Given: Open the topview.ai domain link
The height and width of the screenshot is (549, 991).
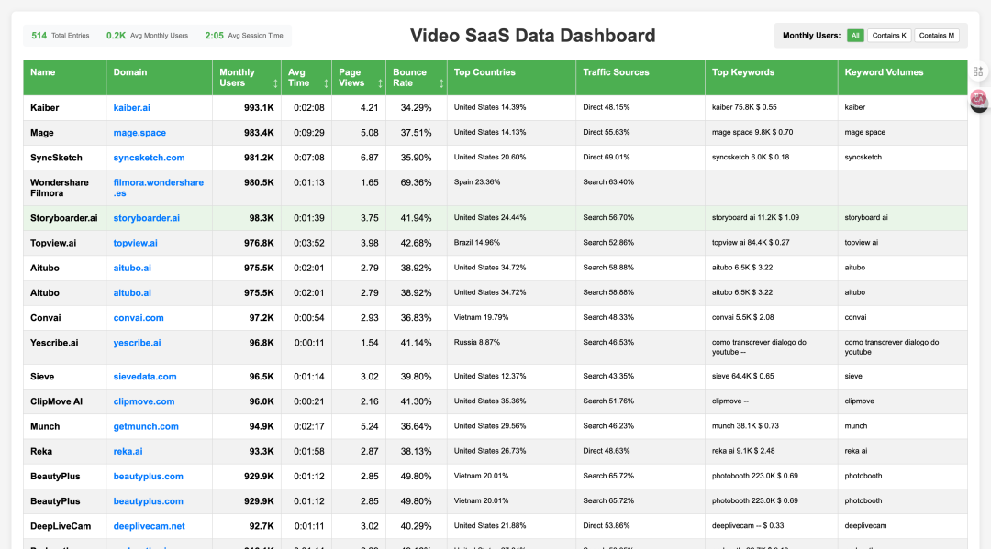Looking at the screenshot, I should (x=135, y=243).
